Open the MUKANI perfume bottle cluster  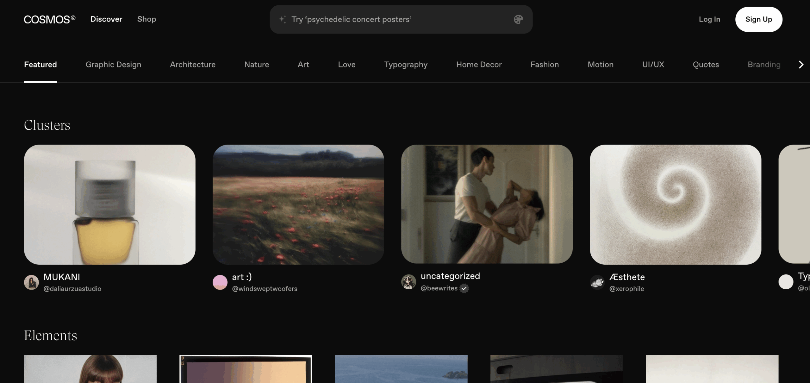[x=109, y=204]
